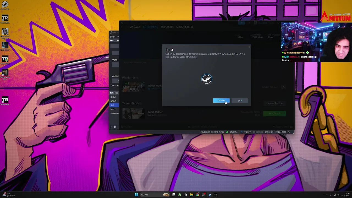Select BEKLE scene in OBS

click(x=114, y=101)
